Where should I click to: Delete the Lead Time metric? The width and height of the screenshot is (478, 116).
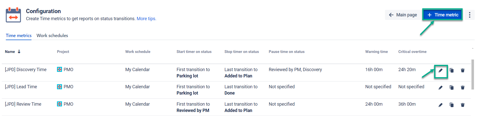point(463,88)
